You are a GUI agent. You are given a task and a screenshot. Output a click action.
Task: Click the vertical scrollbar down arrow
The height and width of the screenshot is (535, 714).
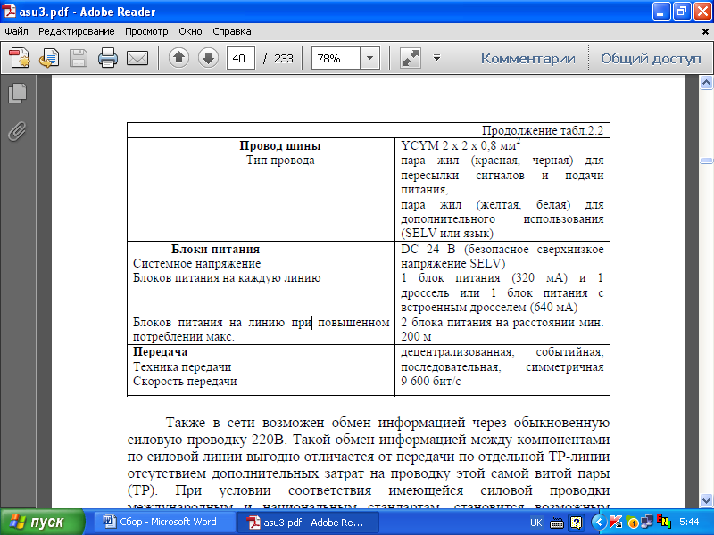coord(706,500)
